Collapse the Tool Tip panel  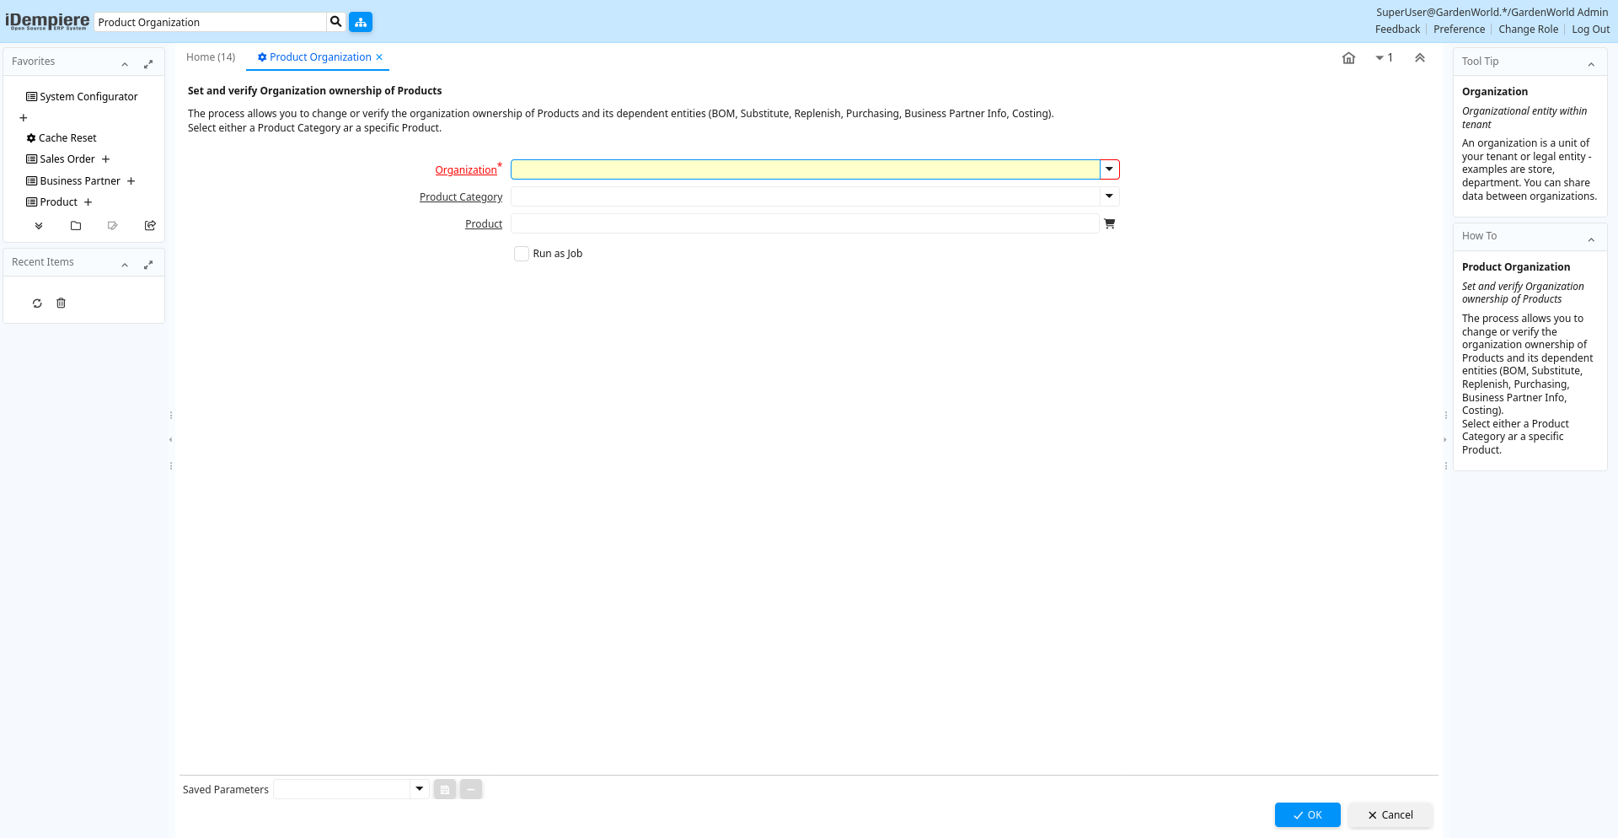point(1591,64)
